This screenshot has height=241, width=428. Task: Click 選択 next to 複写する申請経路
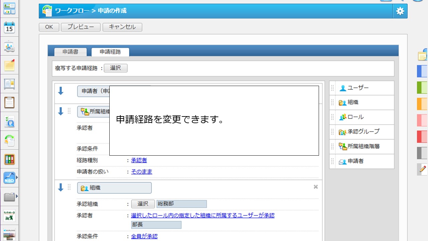pos(116,68)
